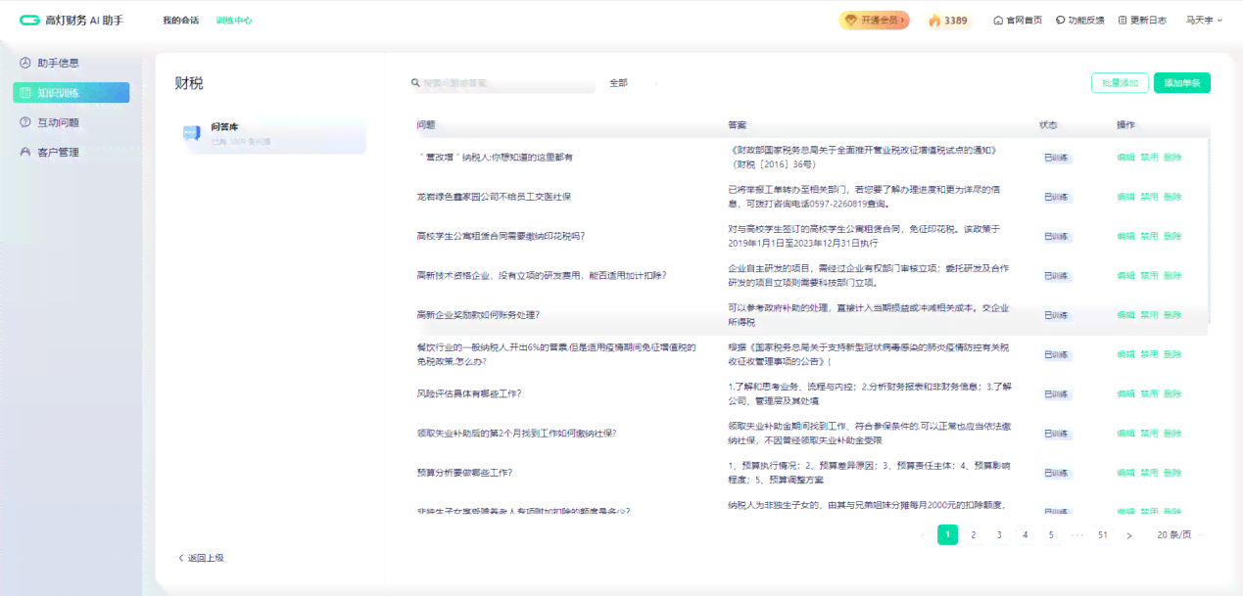Screen dimensions: 1243x596
Task: Switch to 训练中心 tab
Action: [234, 20]
